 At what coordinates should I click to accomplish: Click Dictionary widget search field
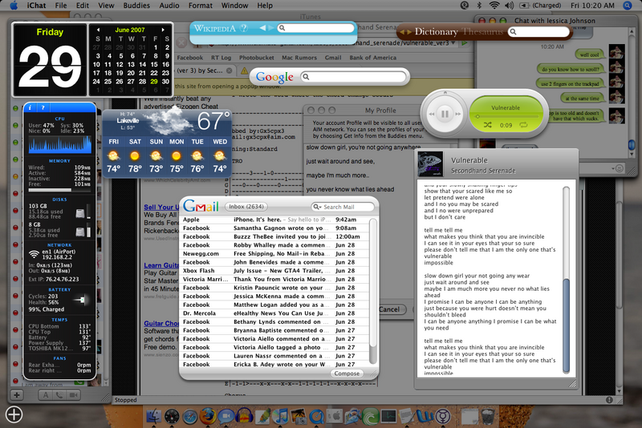click(x=538, y=31)
